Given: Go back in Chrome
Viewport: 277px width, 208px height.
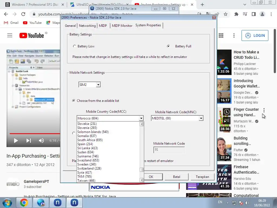Looking at the screenshot, I should tap(6, 14).
